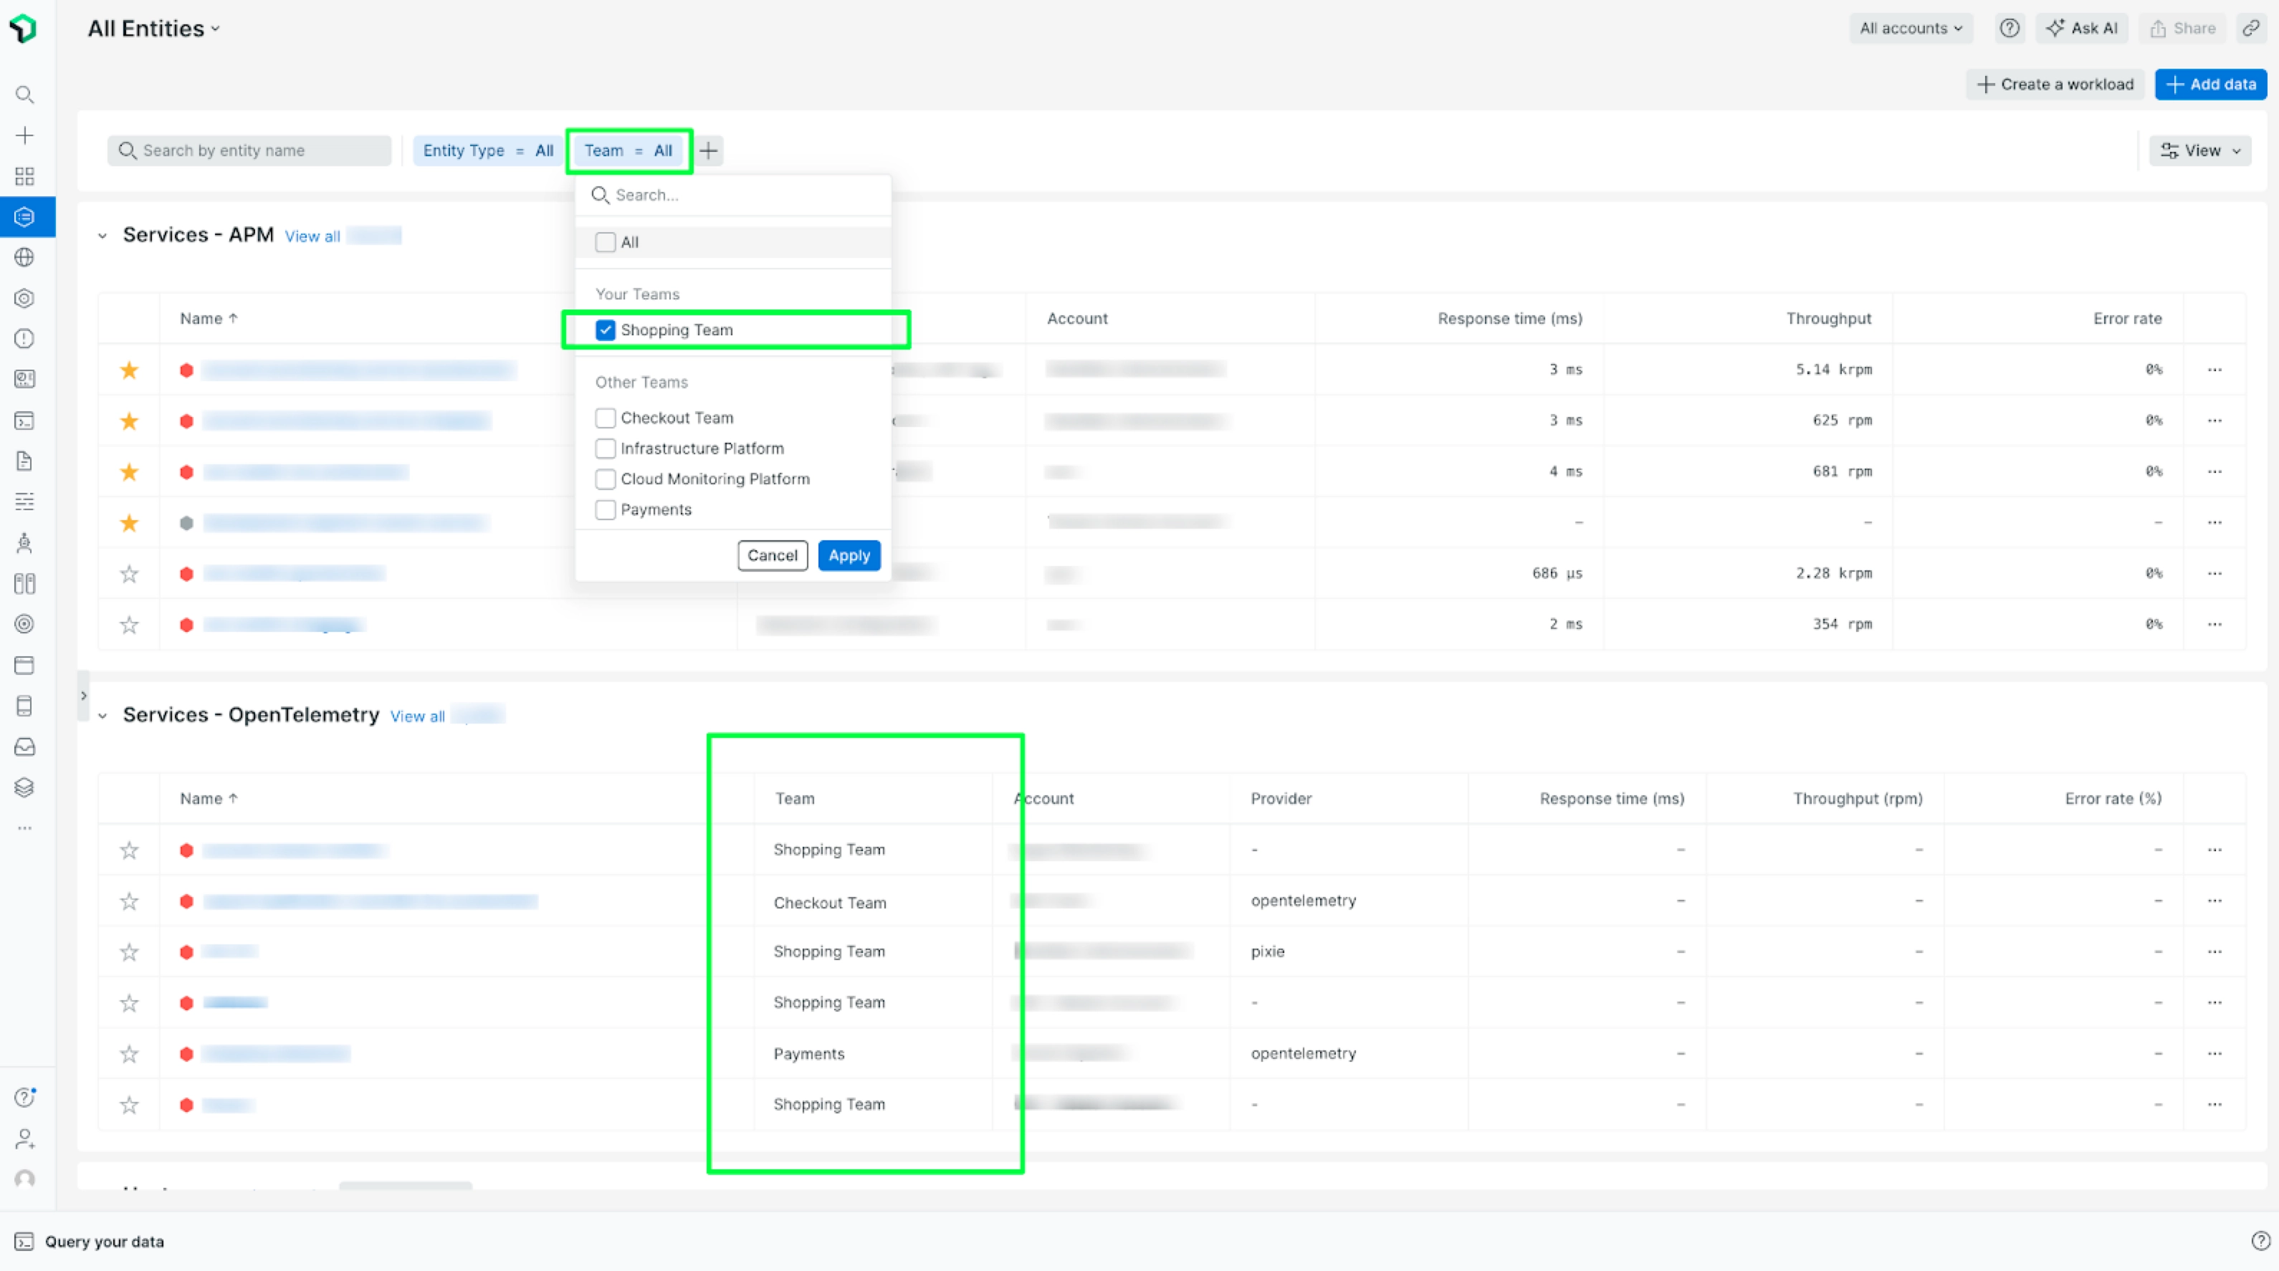Open the apps grid icon in sidebar
The height and width of the screenshot is (1271, 2279).
[25, 176]
